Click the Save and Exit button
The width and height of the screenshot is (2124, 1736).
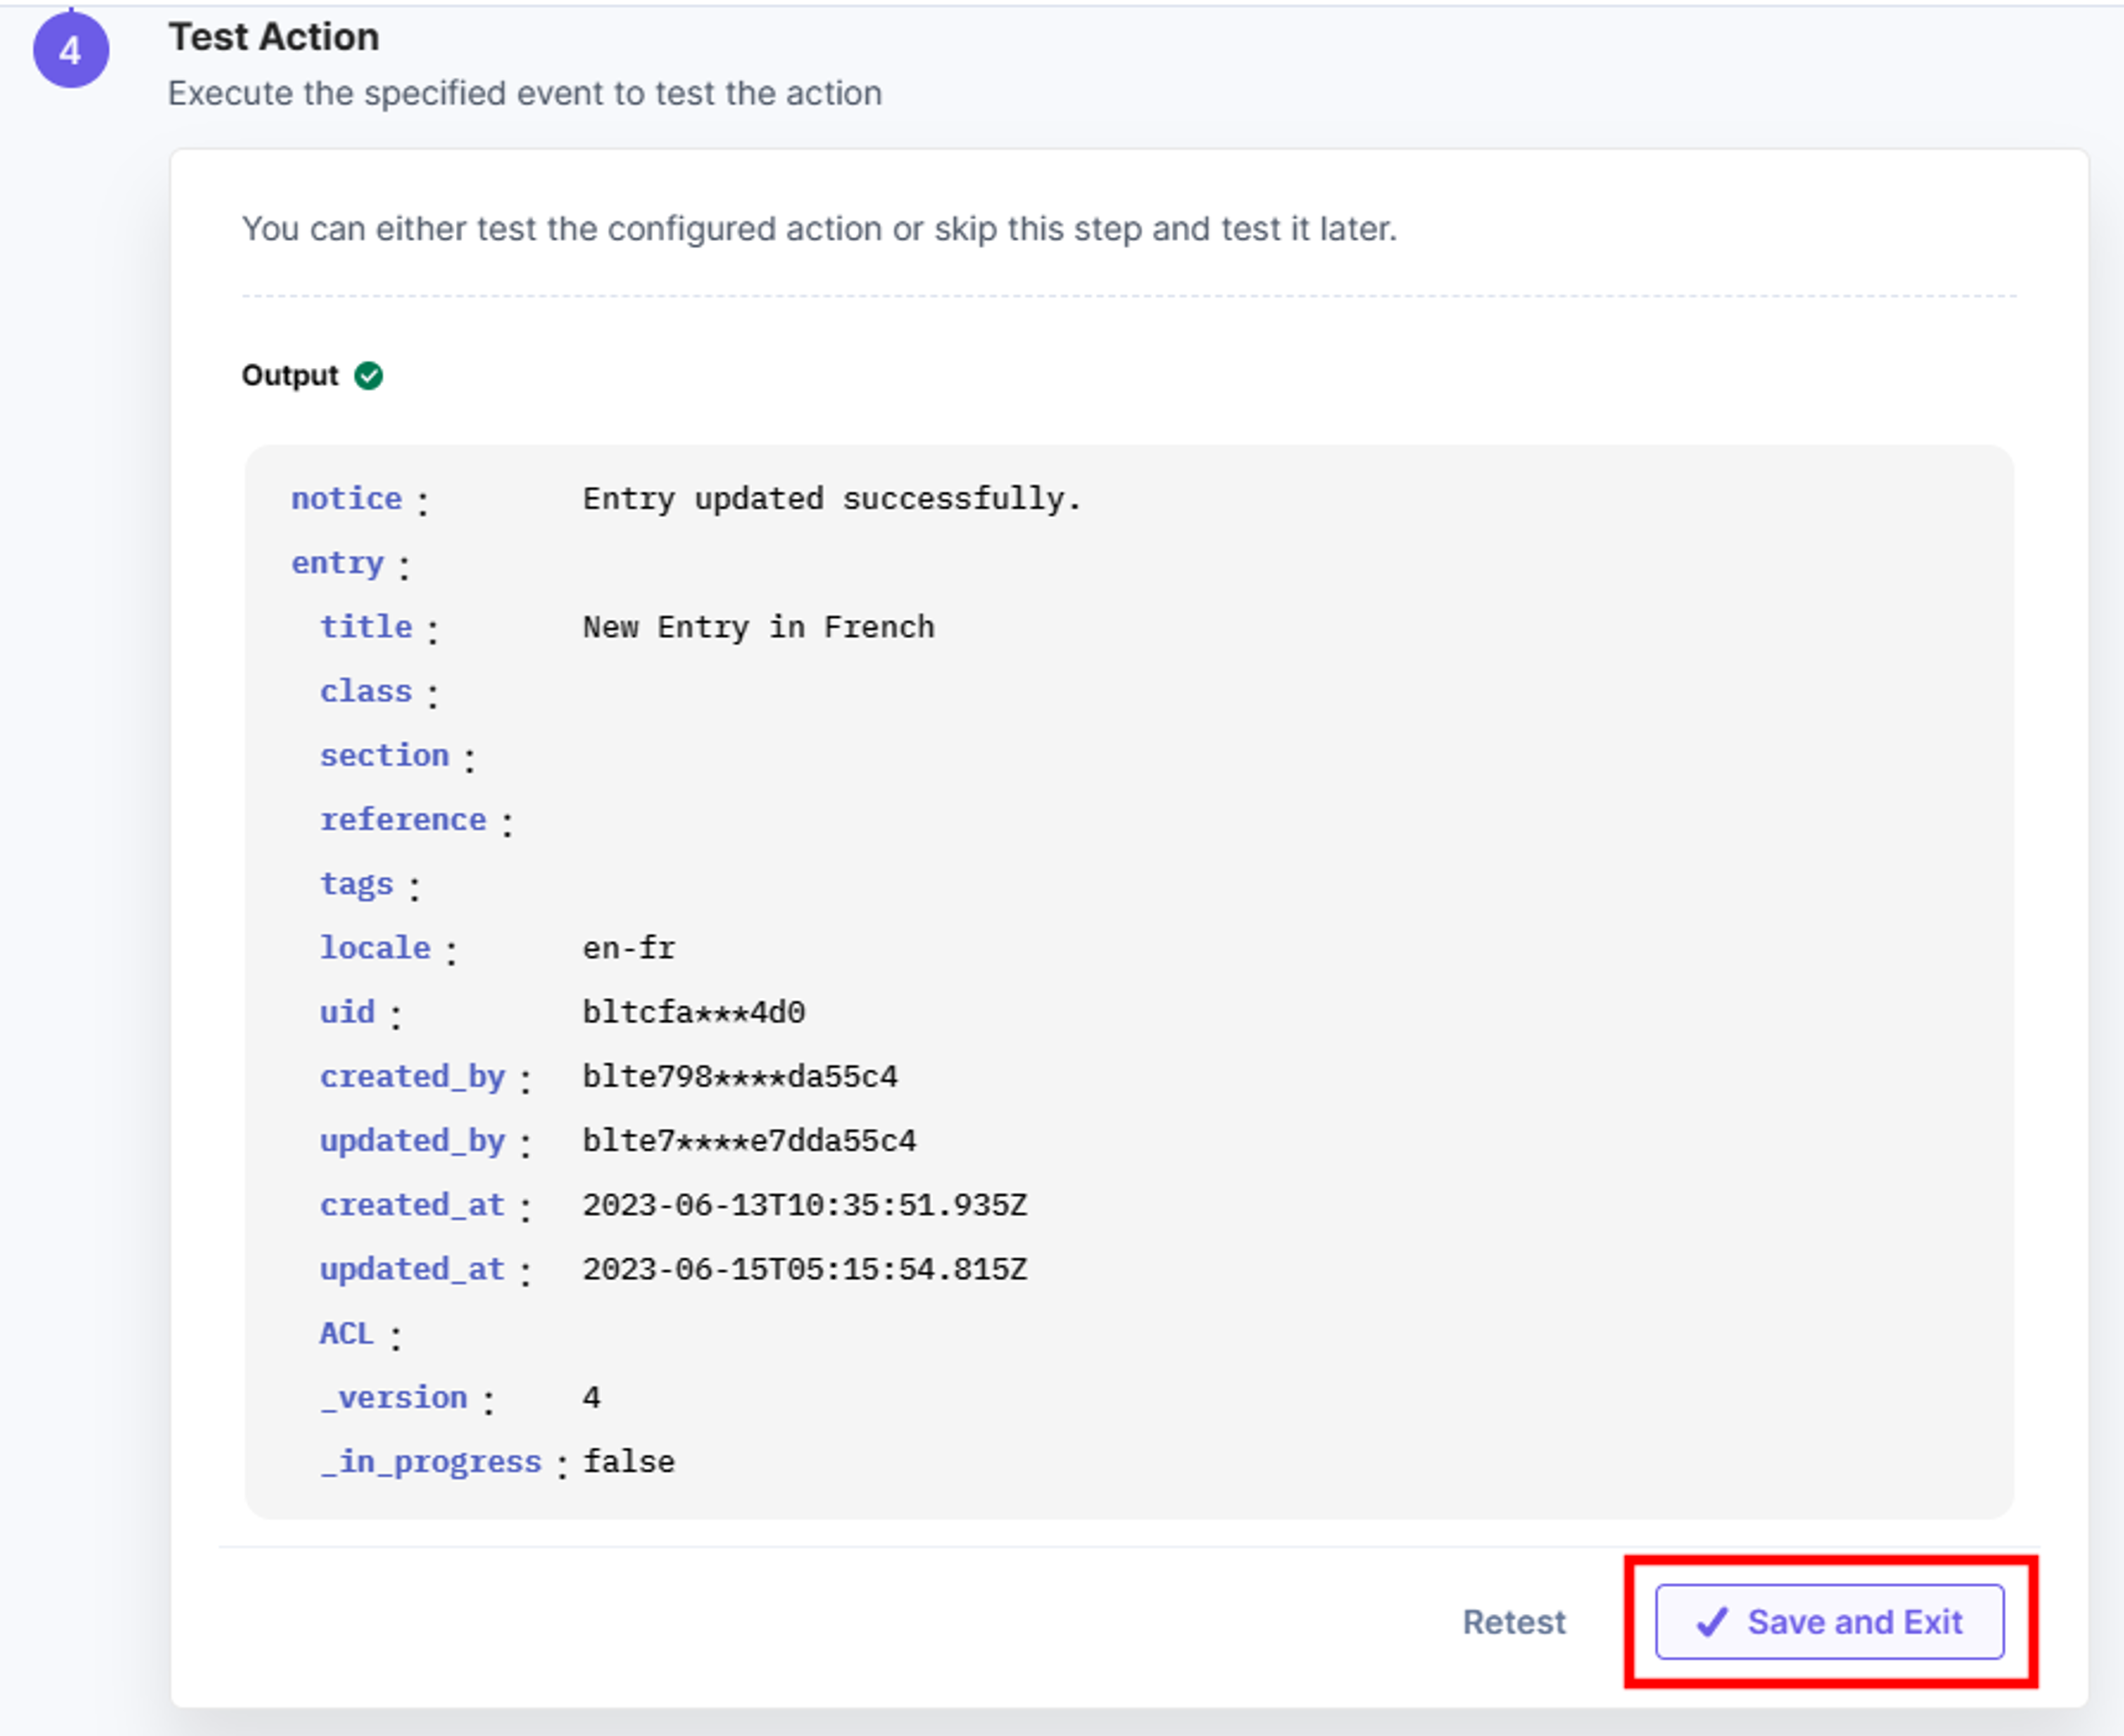click(1829, 1621)
